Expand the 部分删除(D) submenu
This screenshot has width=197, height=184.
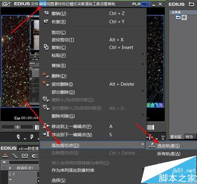click(x=93, y=92)
